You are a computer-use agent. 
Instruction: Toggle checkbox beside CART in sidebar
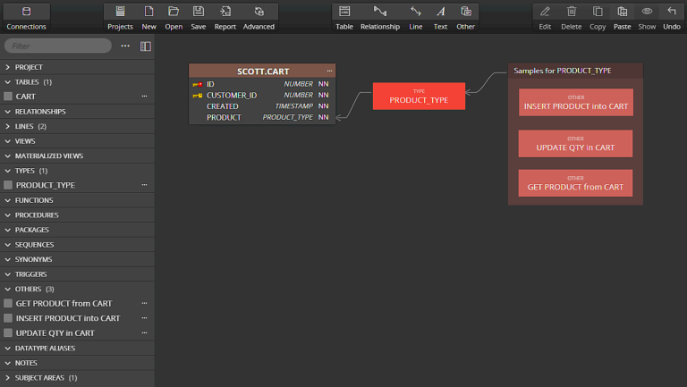tap(8, 97)
